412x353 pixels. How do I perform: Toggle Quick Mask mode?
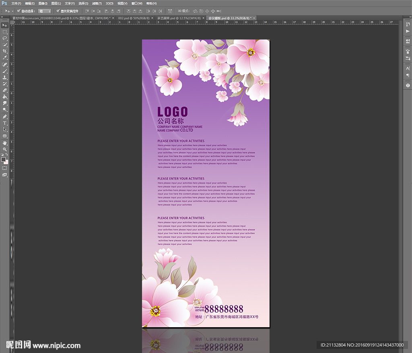click(5, 168)
